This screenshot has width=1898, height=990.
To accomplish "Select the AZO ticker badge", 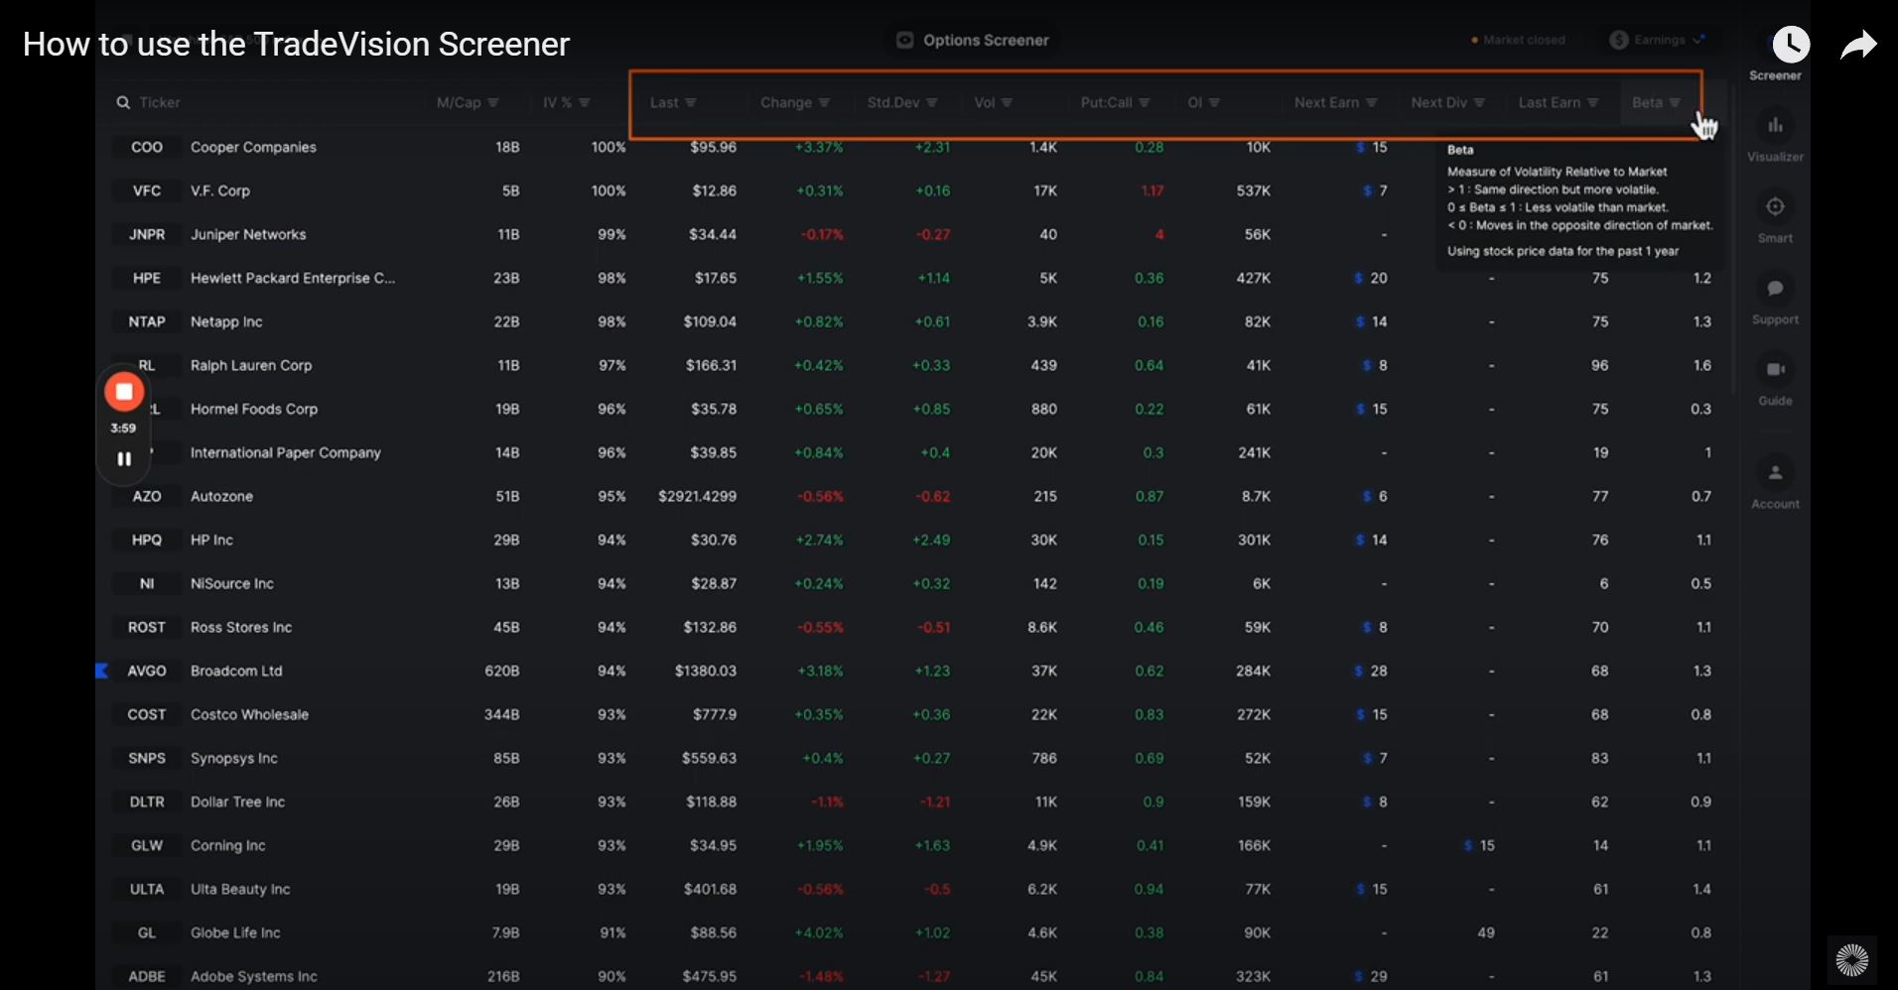I will click(147, 496).
